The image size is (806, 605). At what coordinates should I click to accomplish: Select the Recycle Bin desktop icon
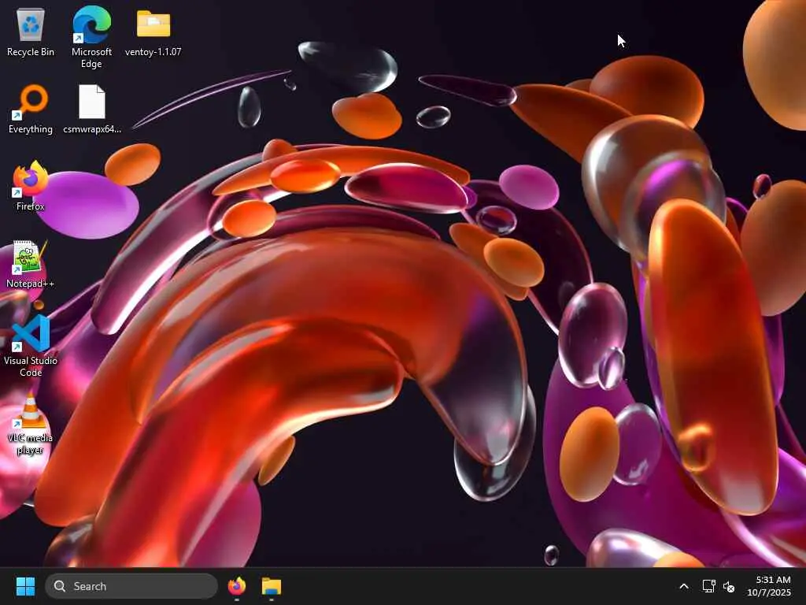pyautogui.click(x=31, y=32)
